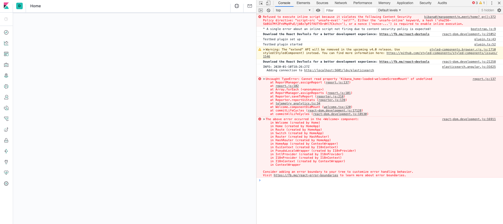Screen dimensions: 503x224
Task: Open Discover from the Kibana sidebar
Action: 6,32
